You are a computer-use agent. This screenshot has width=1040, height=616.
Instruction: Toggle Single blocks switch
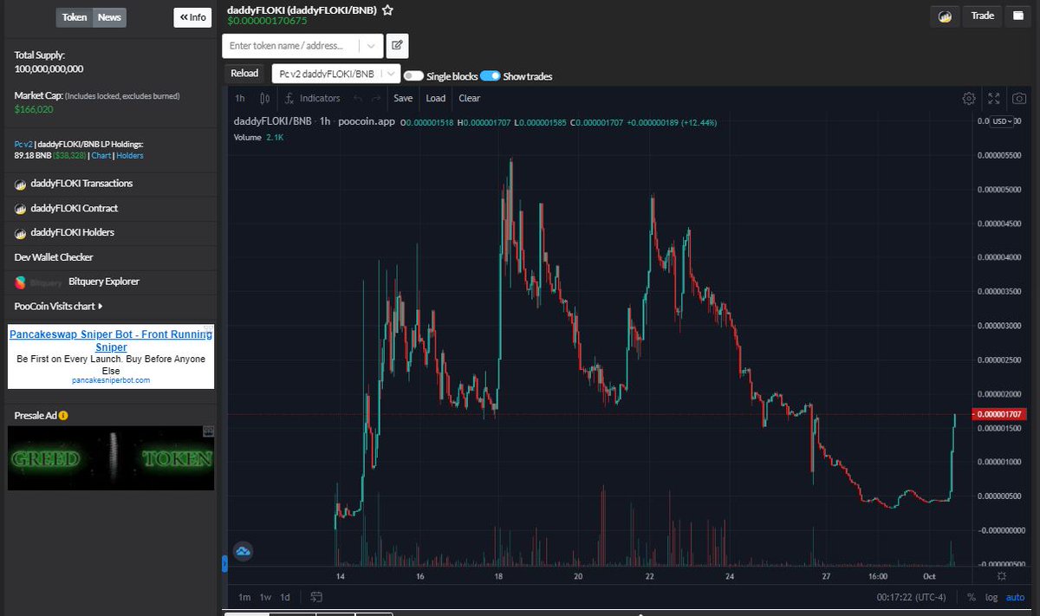[x=413, y=76]
